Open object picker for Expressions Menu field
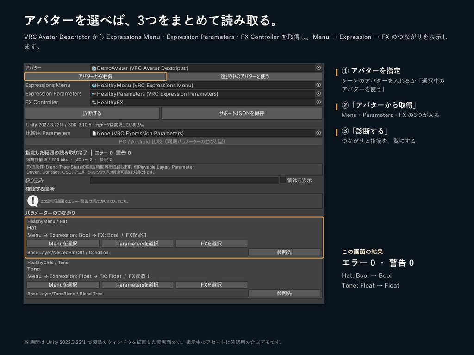This screenshot has width=474, height=355. click(x=318, y=85)
